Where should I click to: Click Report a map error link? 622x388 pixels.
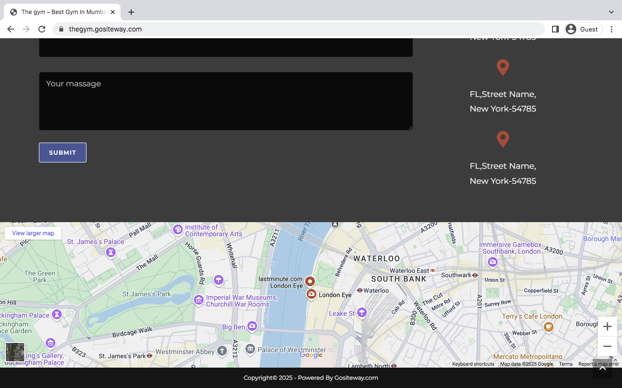(599, 364)
